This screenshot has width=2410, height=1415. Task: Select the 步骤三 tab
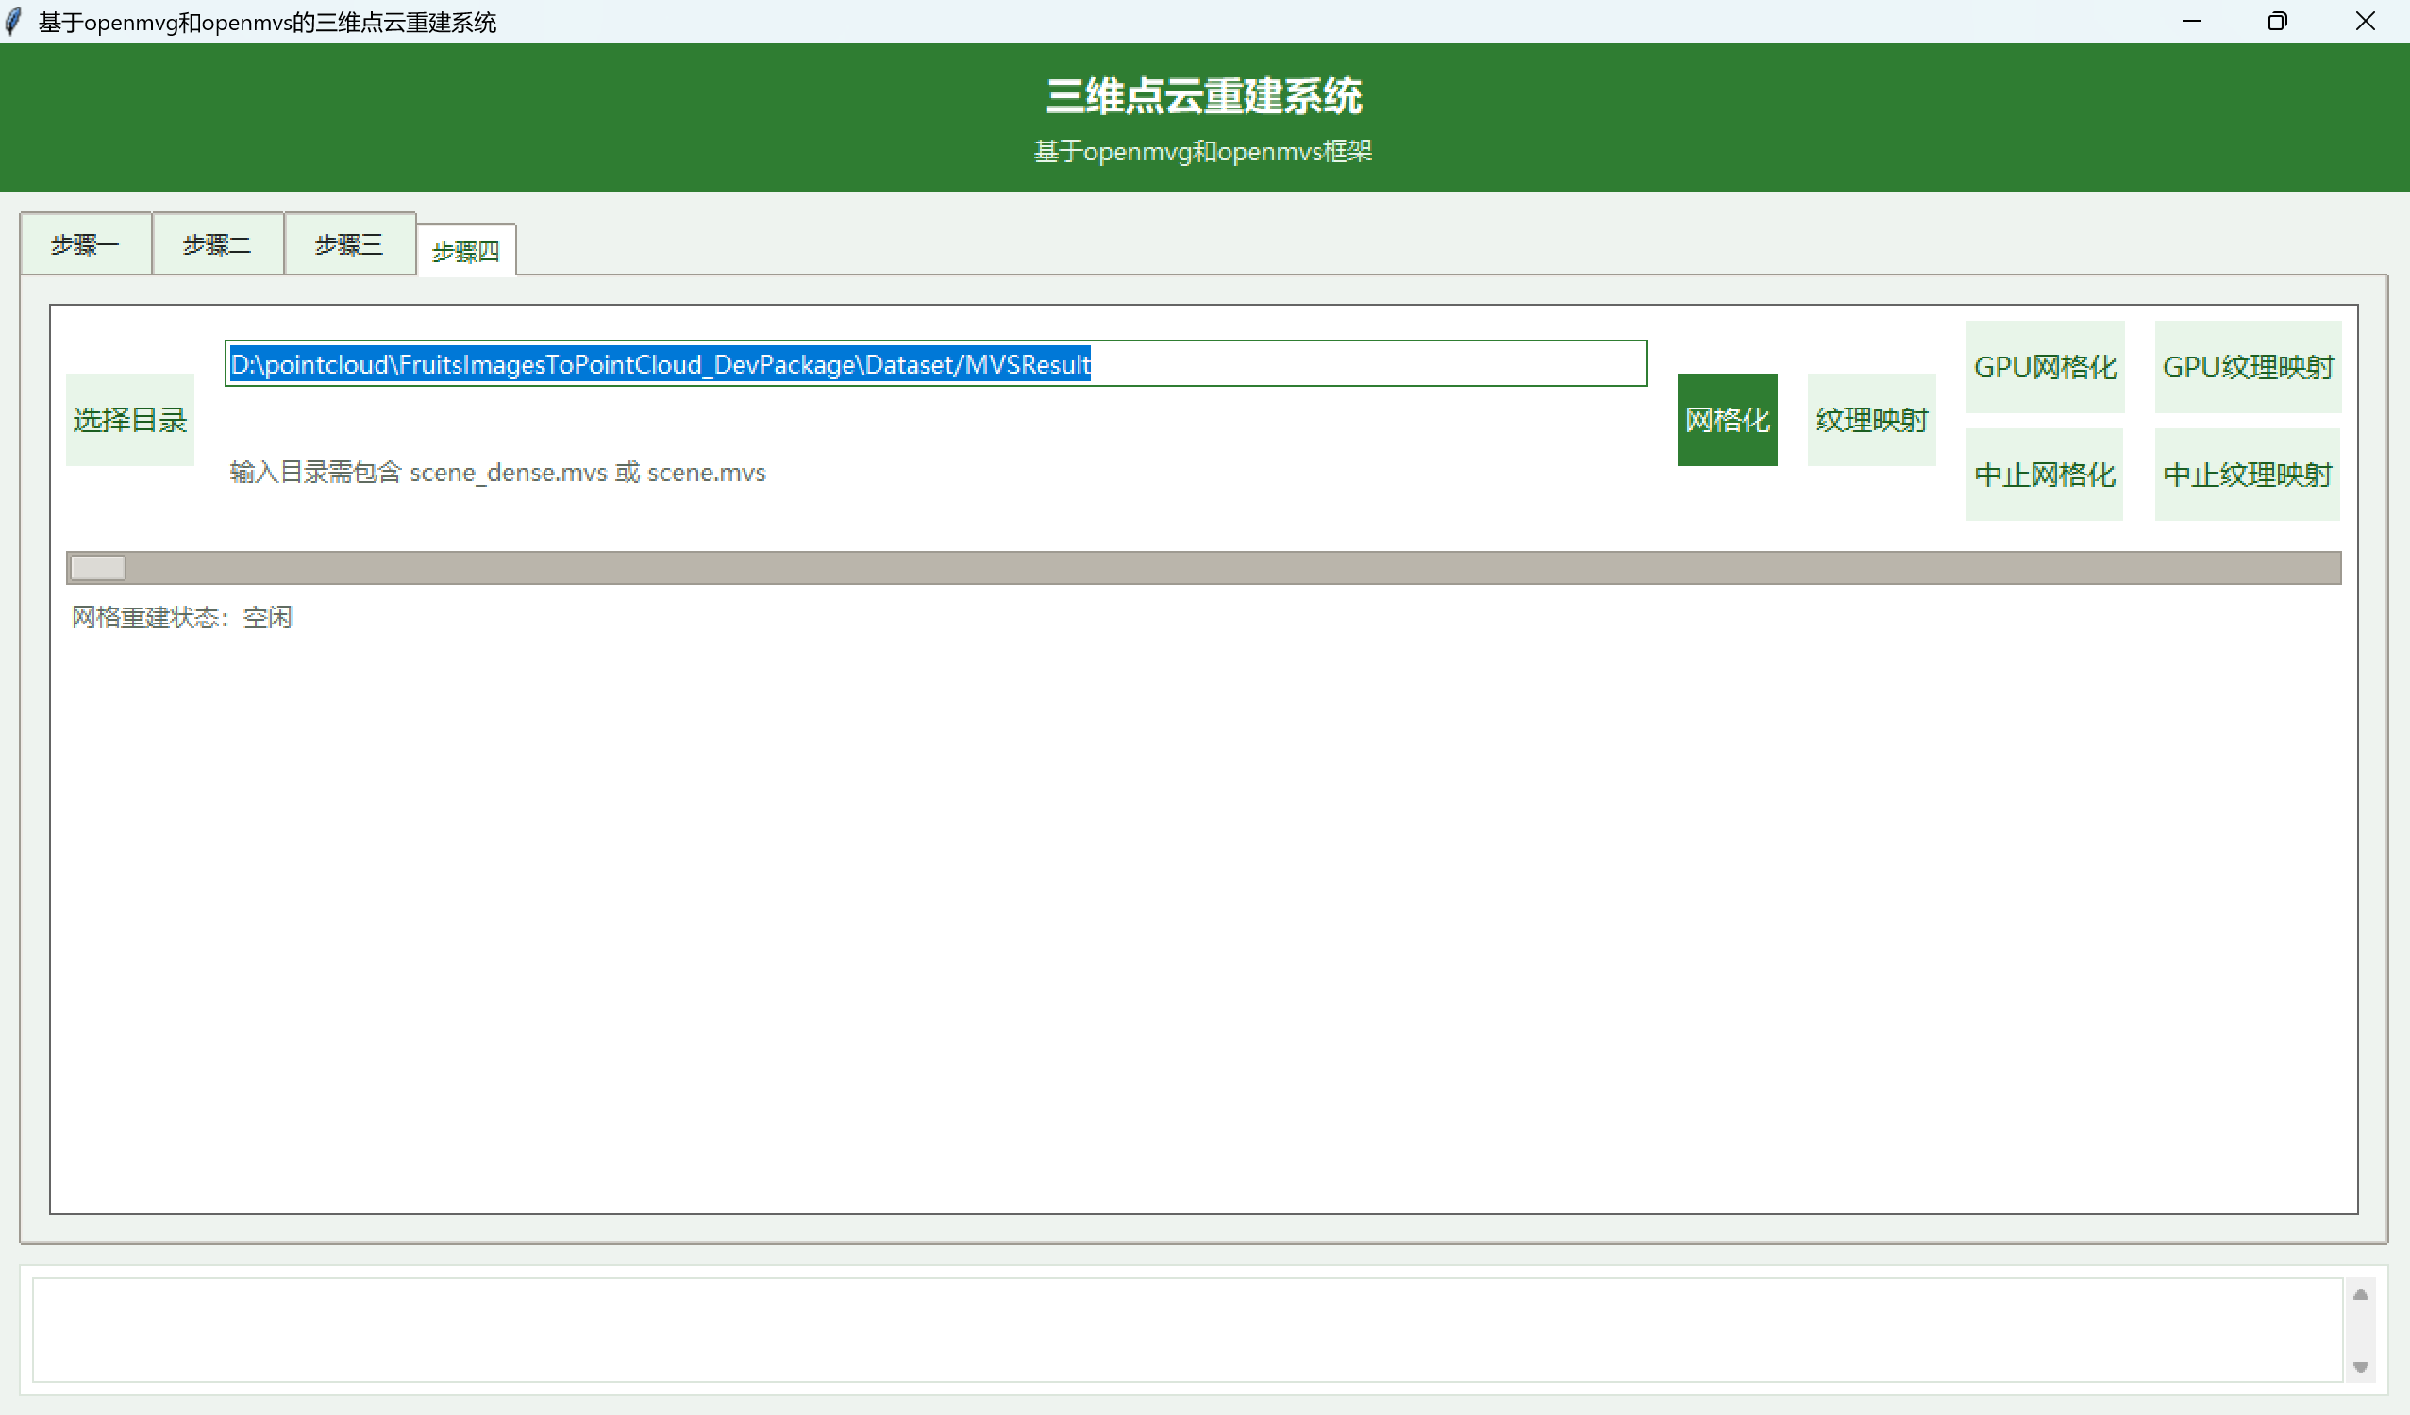(x=349, y=244)
